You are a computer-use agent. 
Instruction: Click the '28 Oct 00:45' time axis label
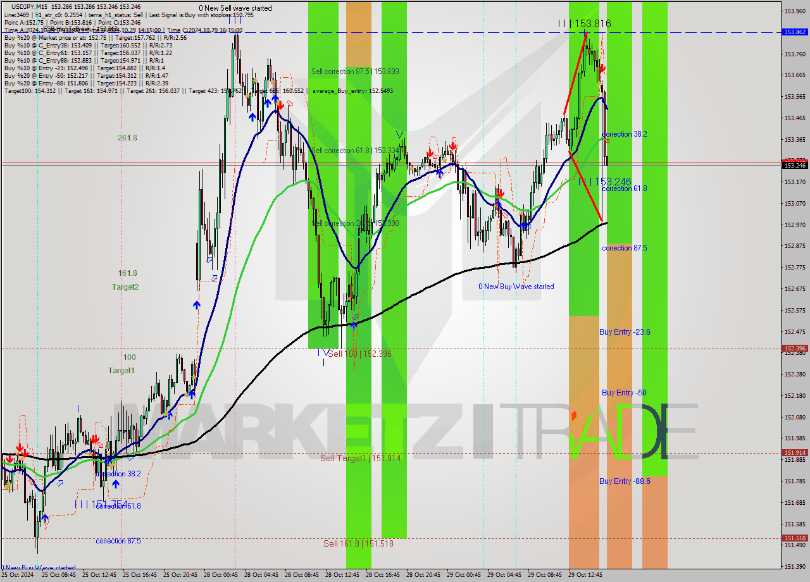pos(220,575)
